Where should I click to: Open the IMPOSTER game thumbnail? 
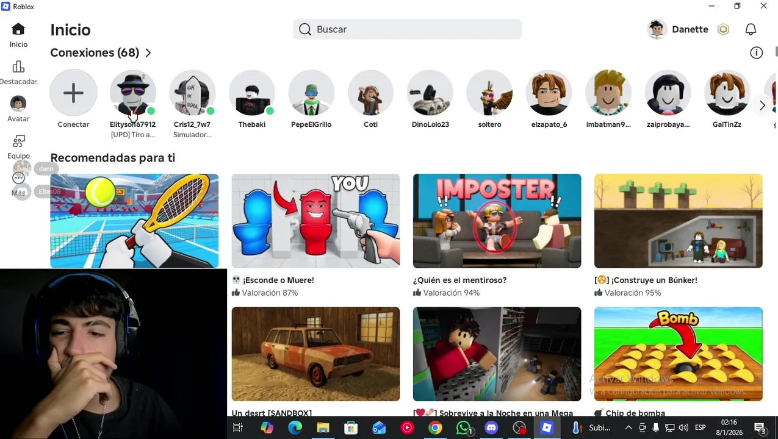coord(497,221)
